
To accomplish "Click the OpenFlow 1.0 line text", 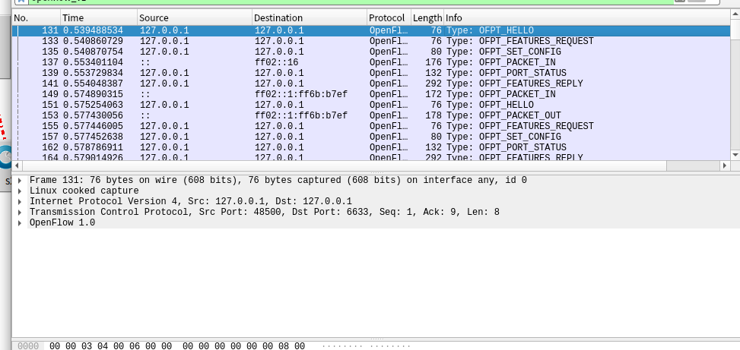I will point(62,222).
